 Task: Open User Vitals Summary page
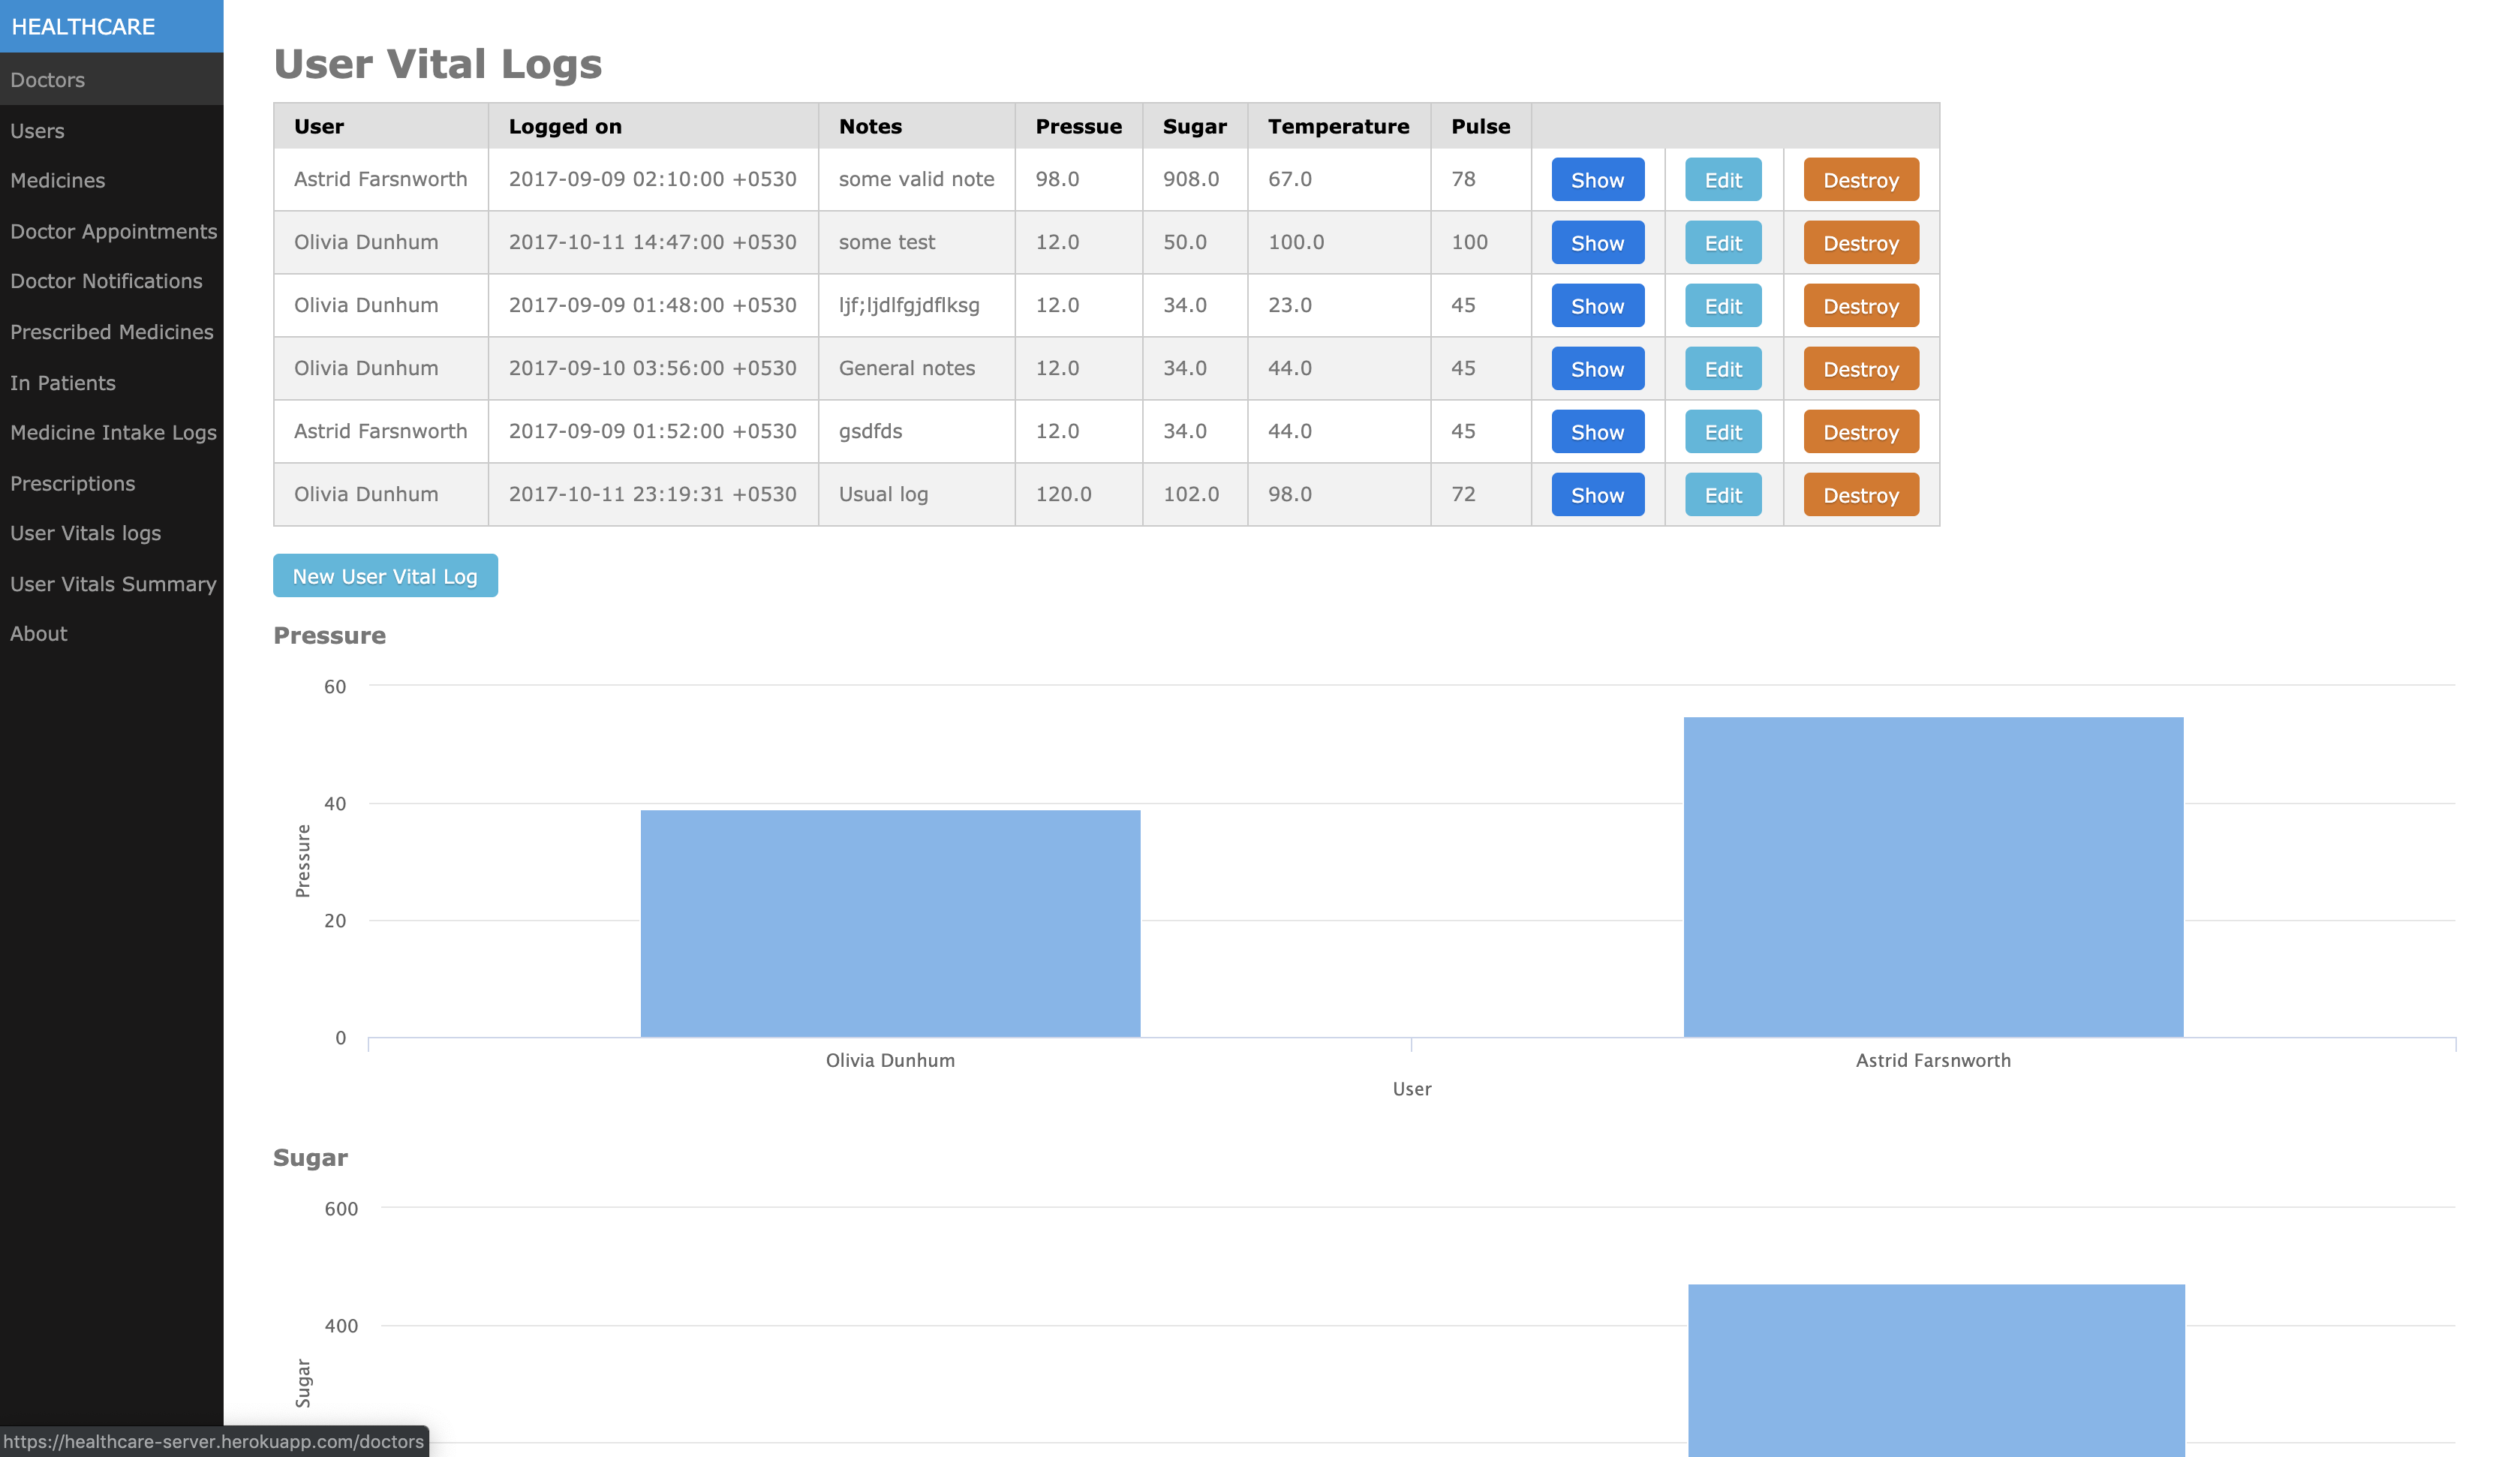click(113, 584)
